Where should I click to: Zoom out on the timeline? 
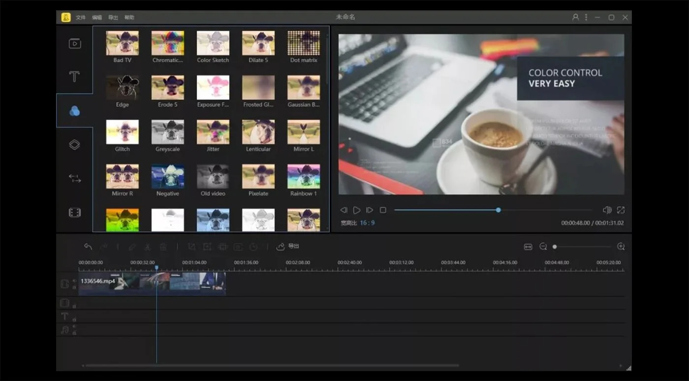pos(543,246)
